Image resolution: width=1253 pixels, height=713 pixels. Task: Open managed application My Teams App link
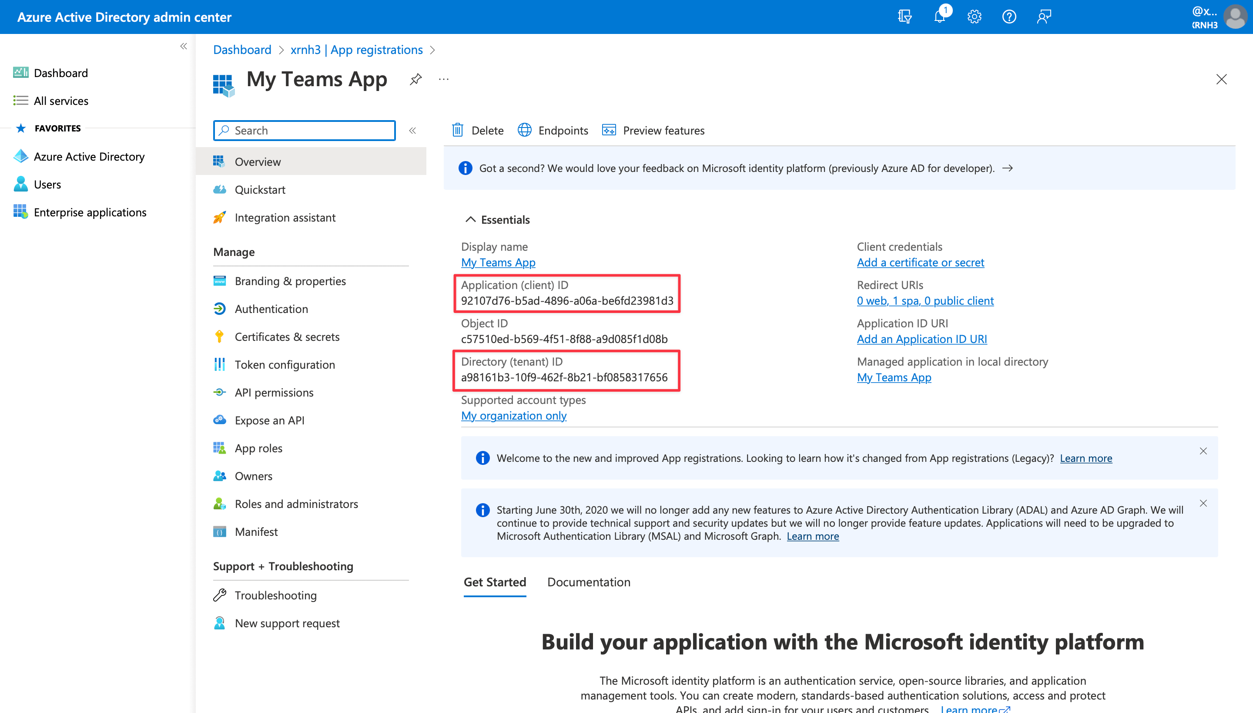(x=894, y=377)
